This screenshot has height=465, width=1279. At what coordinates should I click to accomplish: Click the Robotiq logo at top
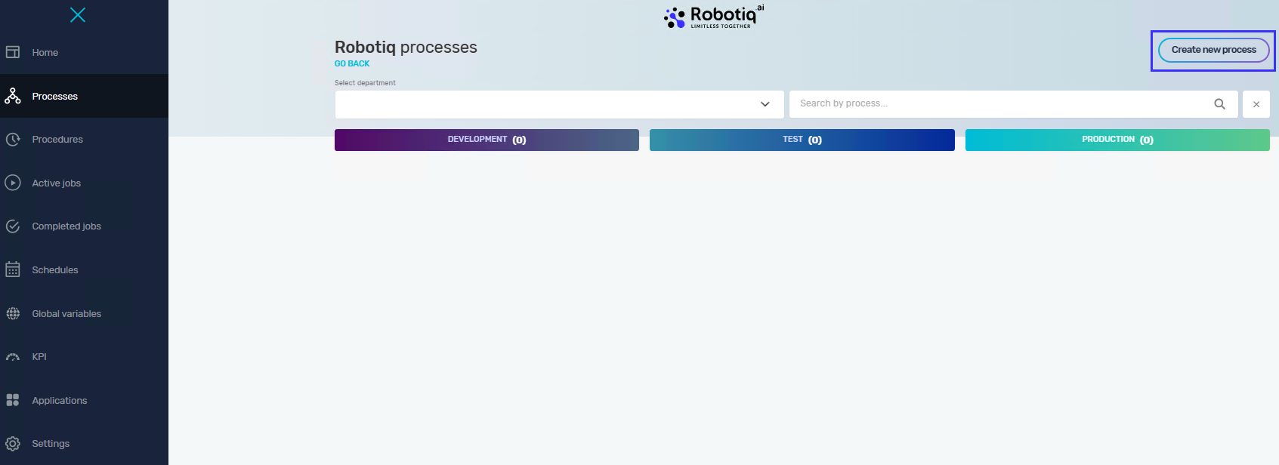coord(714,17)
